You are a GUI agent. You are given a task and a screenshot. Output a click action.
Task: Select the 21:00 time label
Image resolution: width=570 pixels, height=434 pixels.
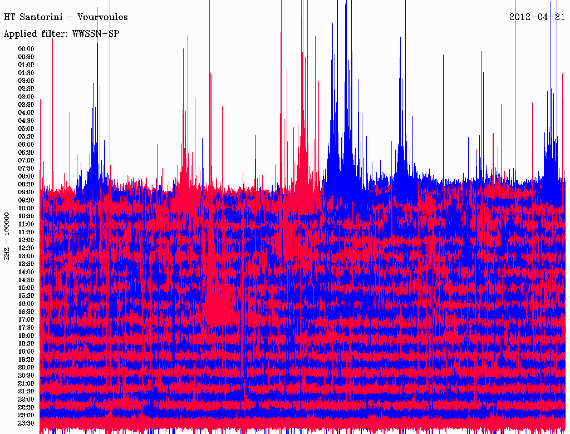26,383
